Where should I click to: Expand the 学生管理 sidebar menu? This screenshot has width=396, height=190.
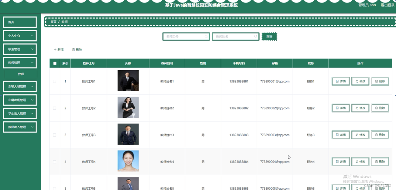point(20,49)
